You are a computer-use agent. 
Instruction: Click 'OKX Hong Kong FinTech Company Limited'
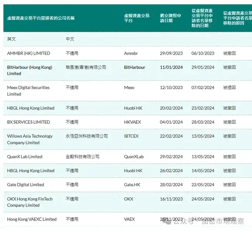pos(30,202)
